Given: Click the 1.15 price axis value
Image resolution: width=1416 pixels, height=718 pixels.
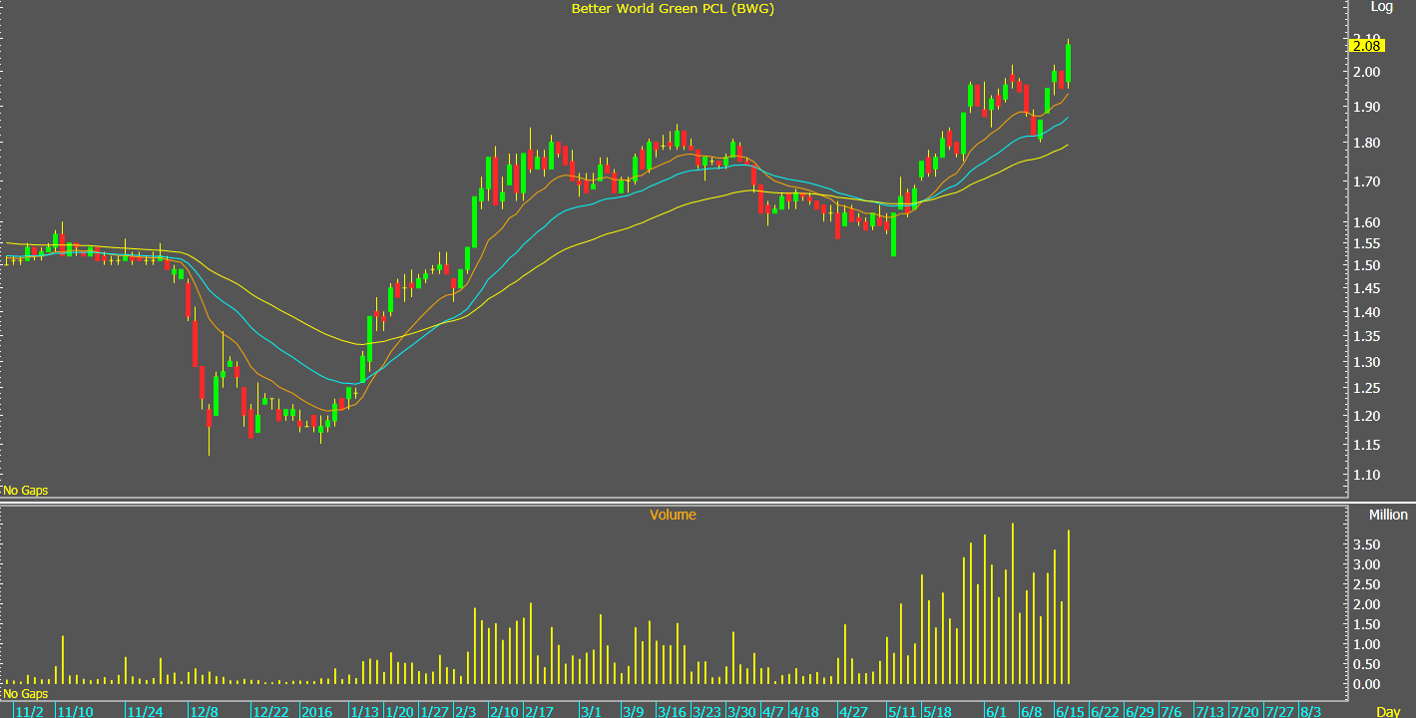Looking at the screenshot, I should pyautogui.click(x=1367, y=445).
